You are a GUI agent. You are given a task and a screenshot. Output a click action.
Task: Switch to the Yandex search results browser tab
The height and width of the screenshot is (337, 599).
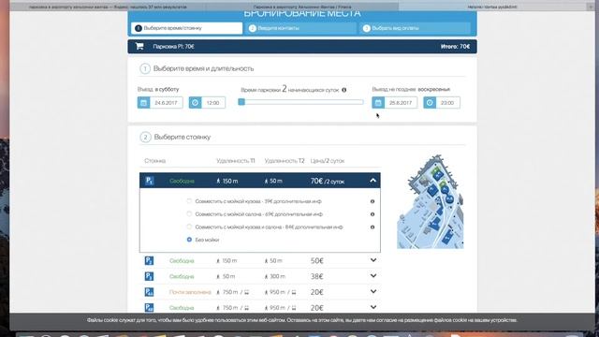click(x=109, y=7)
